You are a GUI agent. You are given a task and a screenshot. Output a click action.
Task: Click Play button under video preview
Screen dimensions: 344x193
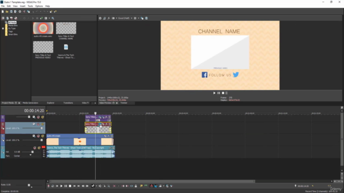(x=214, y=93)
